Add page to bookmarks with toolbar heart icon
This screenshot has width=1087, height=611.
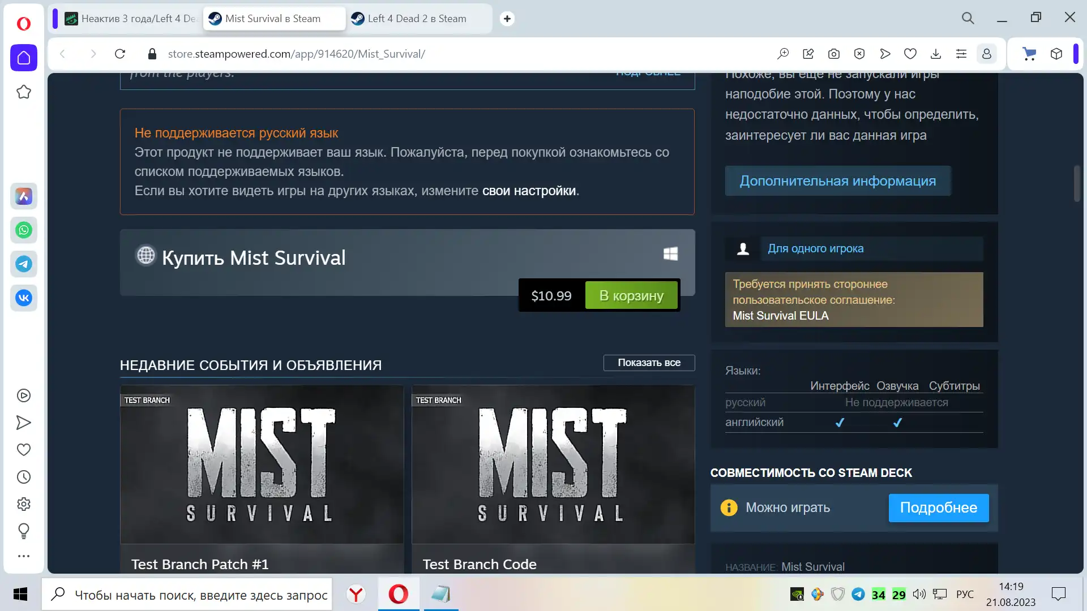[910, 54]
